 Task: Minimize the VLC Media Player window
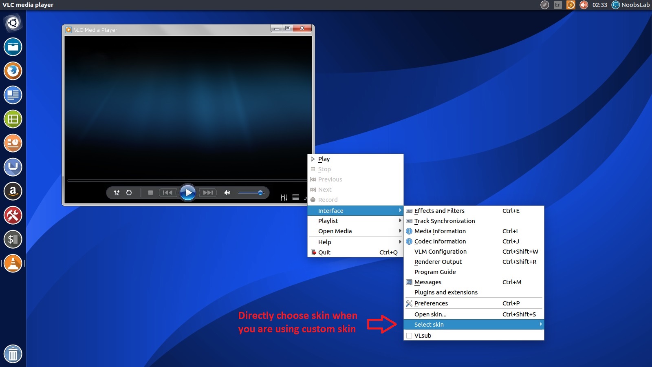click(x=277, y=29)
